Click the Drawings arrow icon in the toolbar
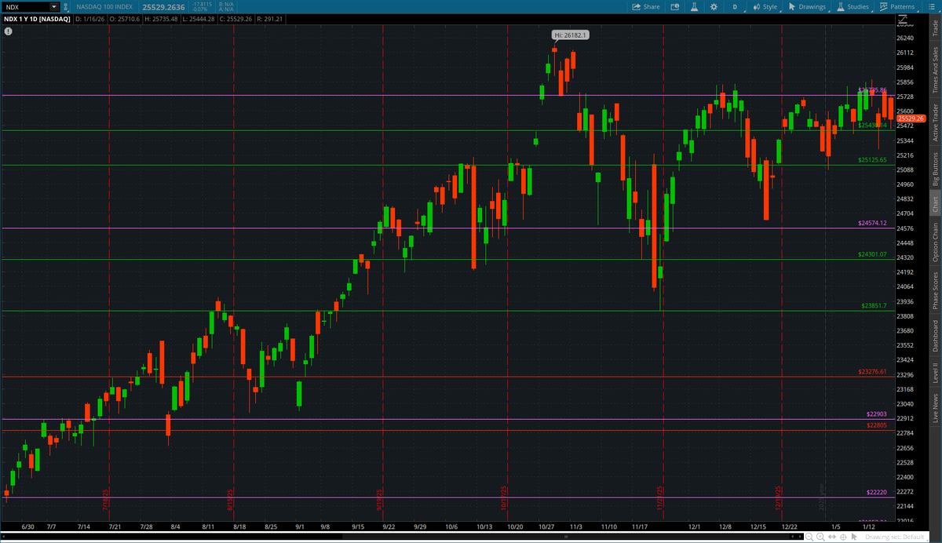Viewport: 942px width, 543px height. pos(791,6)
